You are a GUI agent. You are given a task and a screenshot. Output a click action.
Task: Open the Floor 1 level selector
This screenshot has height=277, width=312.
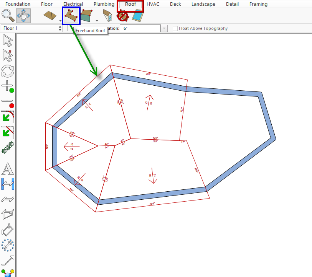(32, 28)
